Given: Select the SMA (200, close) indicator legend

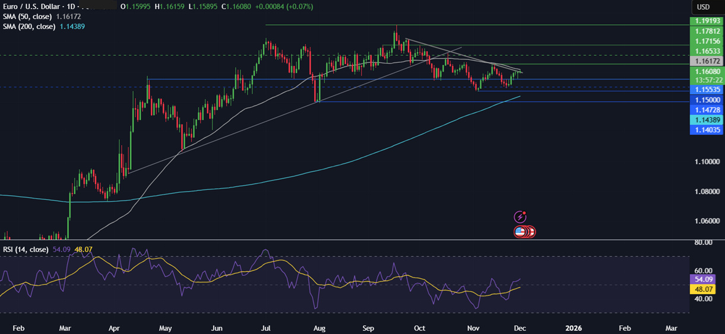Looking at the screenshot, I should click(30, 27).
